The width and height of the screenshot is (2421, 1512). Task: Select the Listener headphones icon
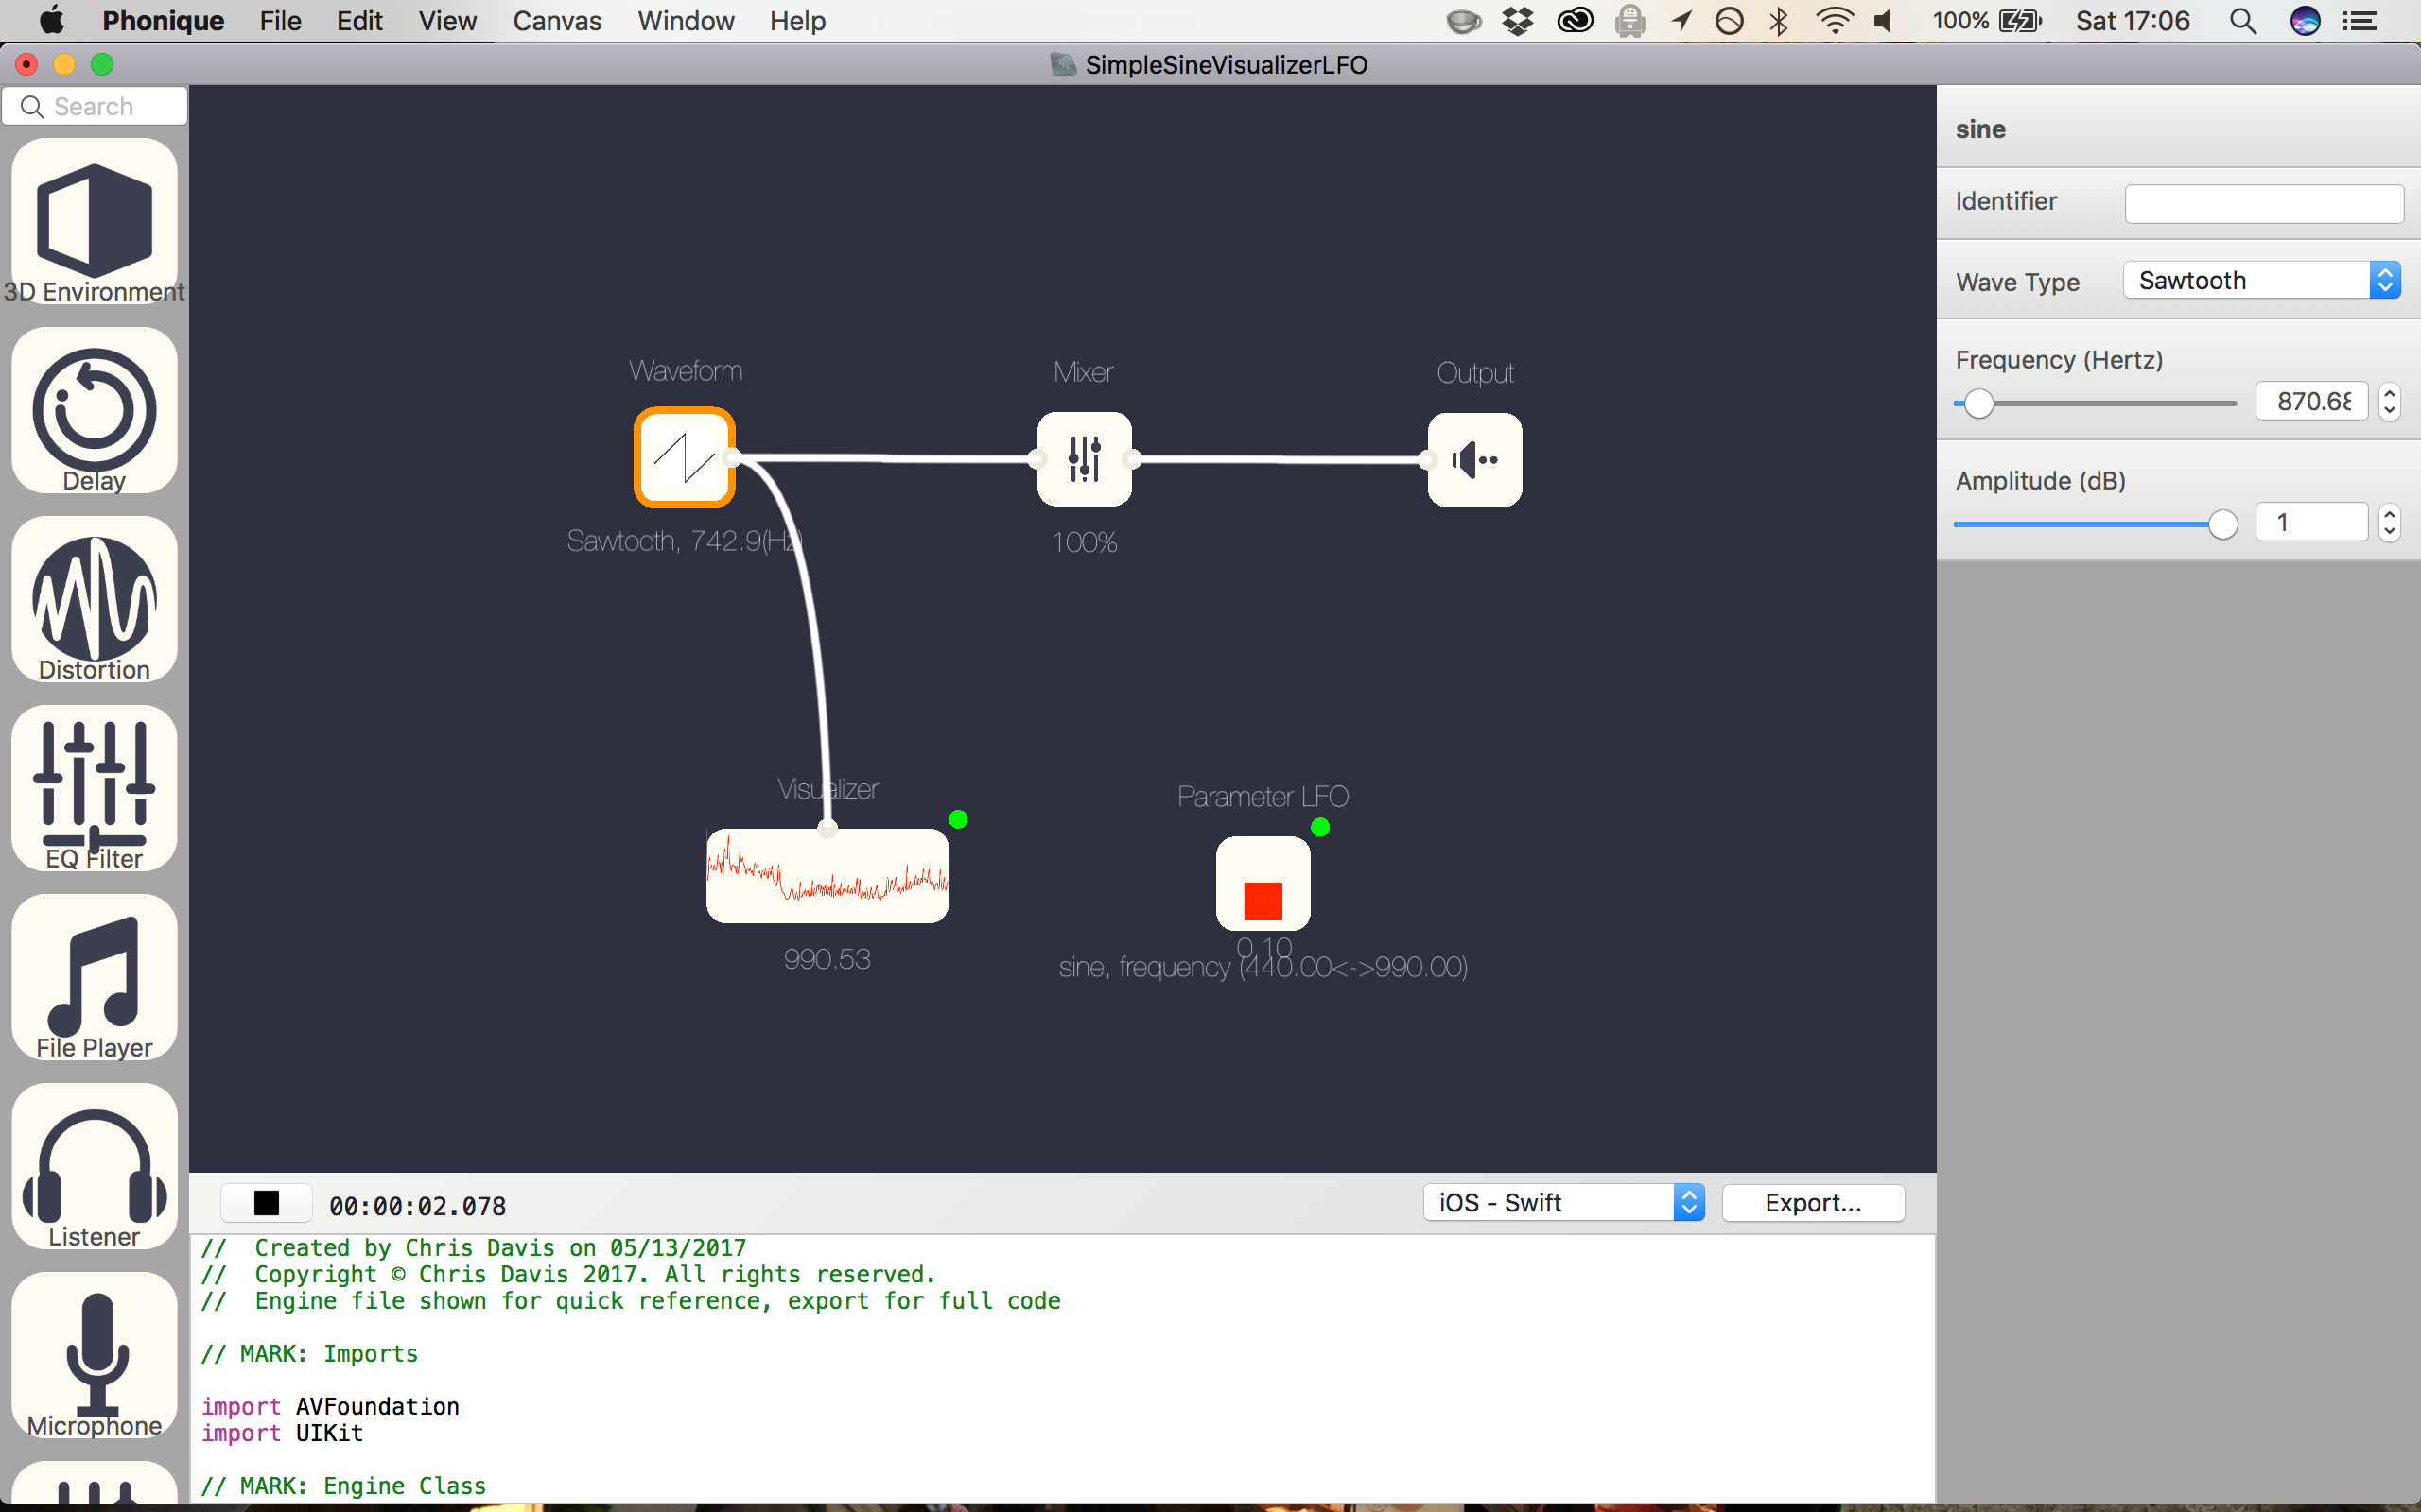[94, 1165]
